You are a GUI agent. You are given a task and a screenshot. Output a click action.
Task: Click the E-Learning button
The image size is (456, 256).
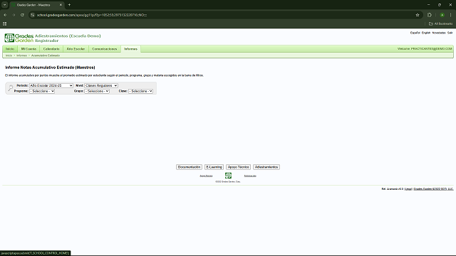pyautogui.click(x=214, y=167)
